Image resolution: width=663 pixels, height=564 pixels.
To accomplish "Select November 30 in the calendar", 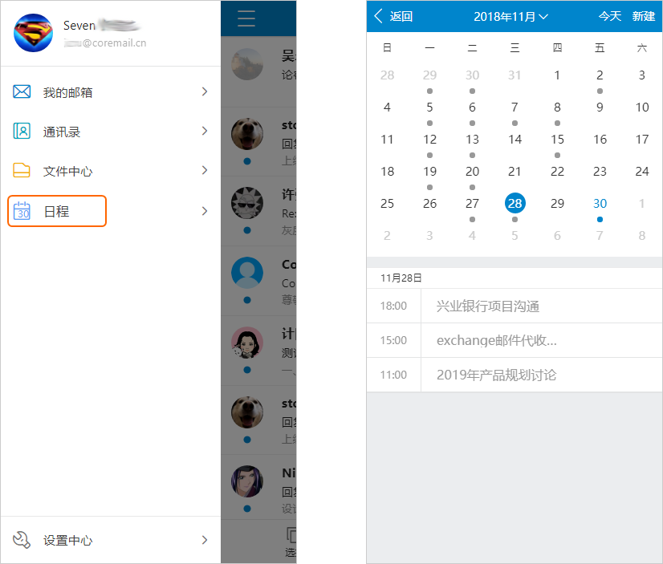I will (600, 203).
